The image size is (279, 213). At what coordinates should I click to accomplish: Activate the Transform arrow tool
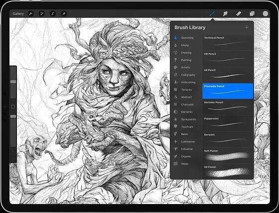(x=64, y=14)
